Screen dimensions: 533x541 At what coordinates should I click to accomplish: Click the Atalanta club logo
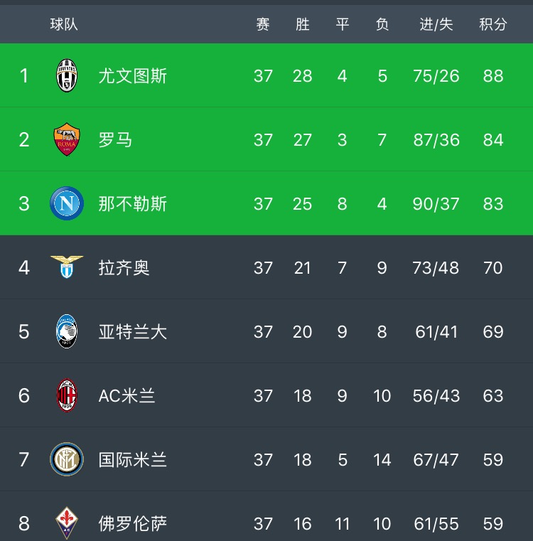[67, 331]
